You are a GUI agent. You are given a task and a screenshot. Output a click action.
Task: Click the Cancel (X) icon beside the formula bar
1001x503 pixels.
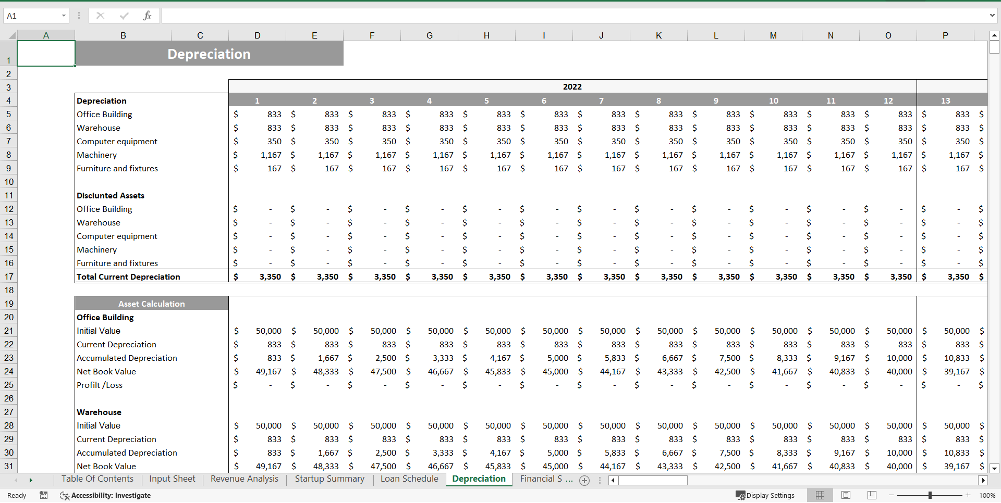coord(100,16)
